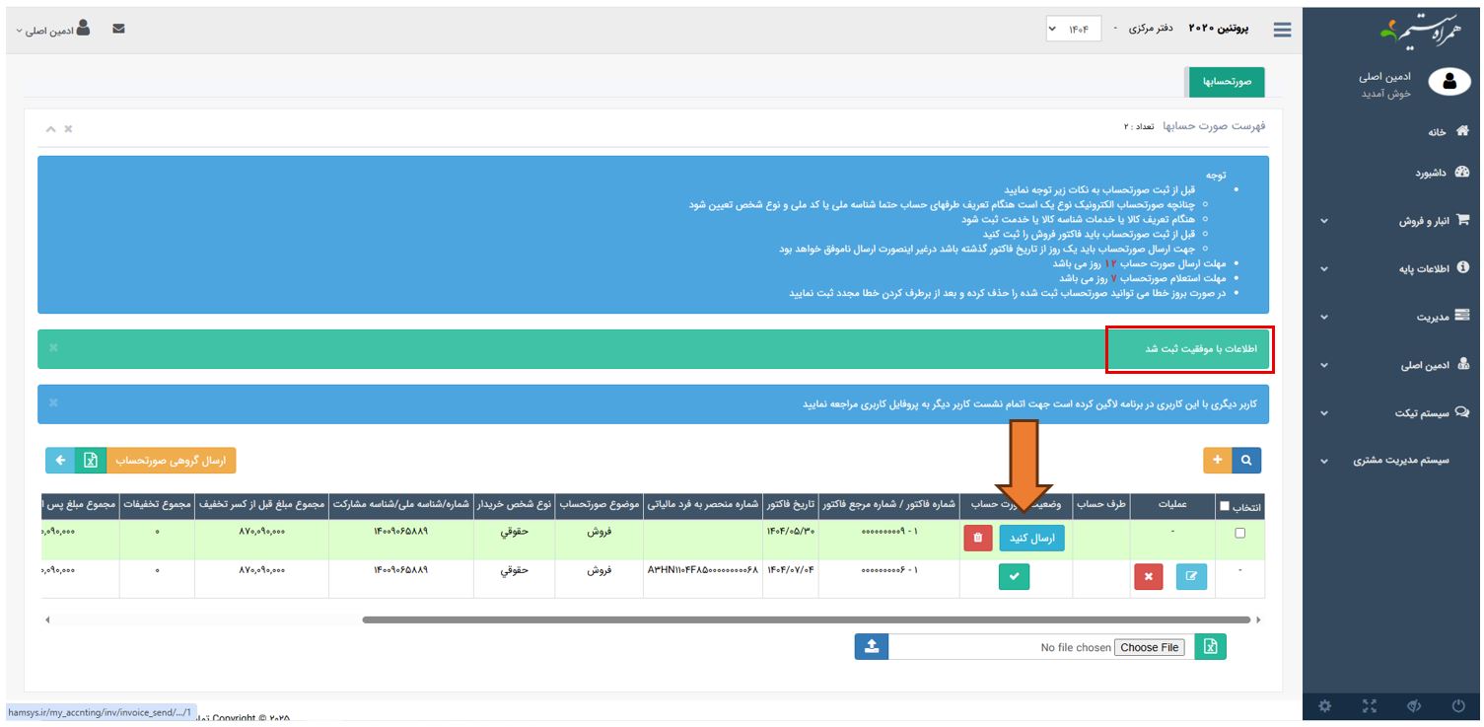Click the orange plus add button

tap(1217, 460)
